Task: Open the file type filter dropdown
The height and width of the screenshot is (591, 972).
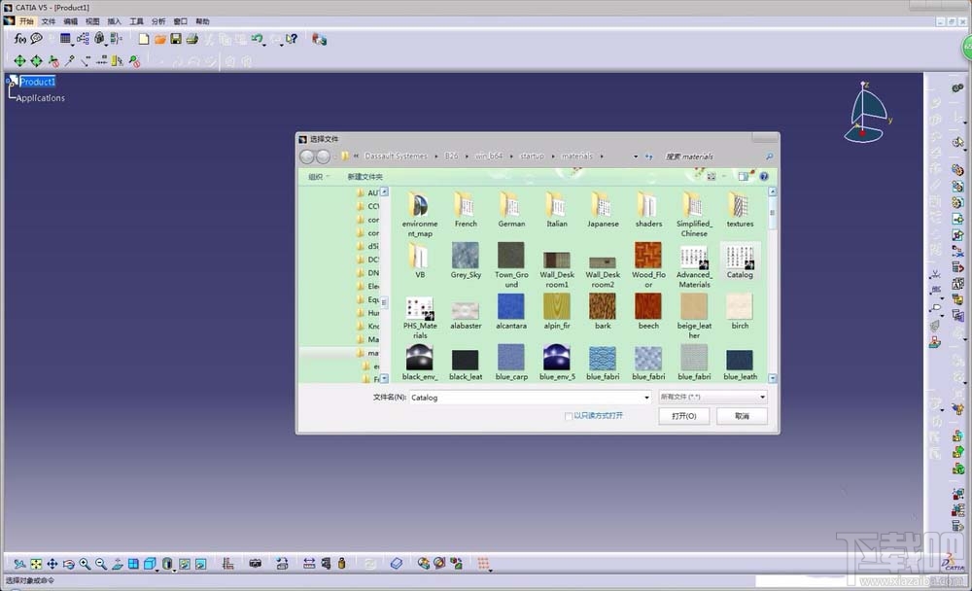Action: [x=712, y=397]
